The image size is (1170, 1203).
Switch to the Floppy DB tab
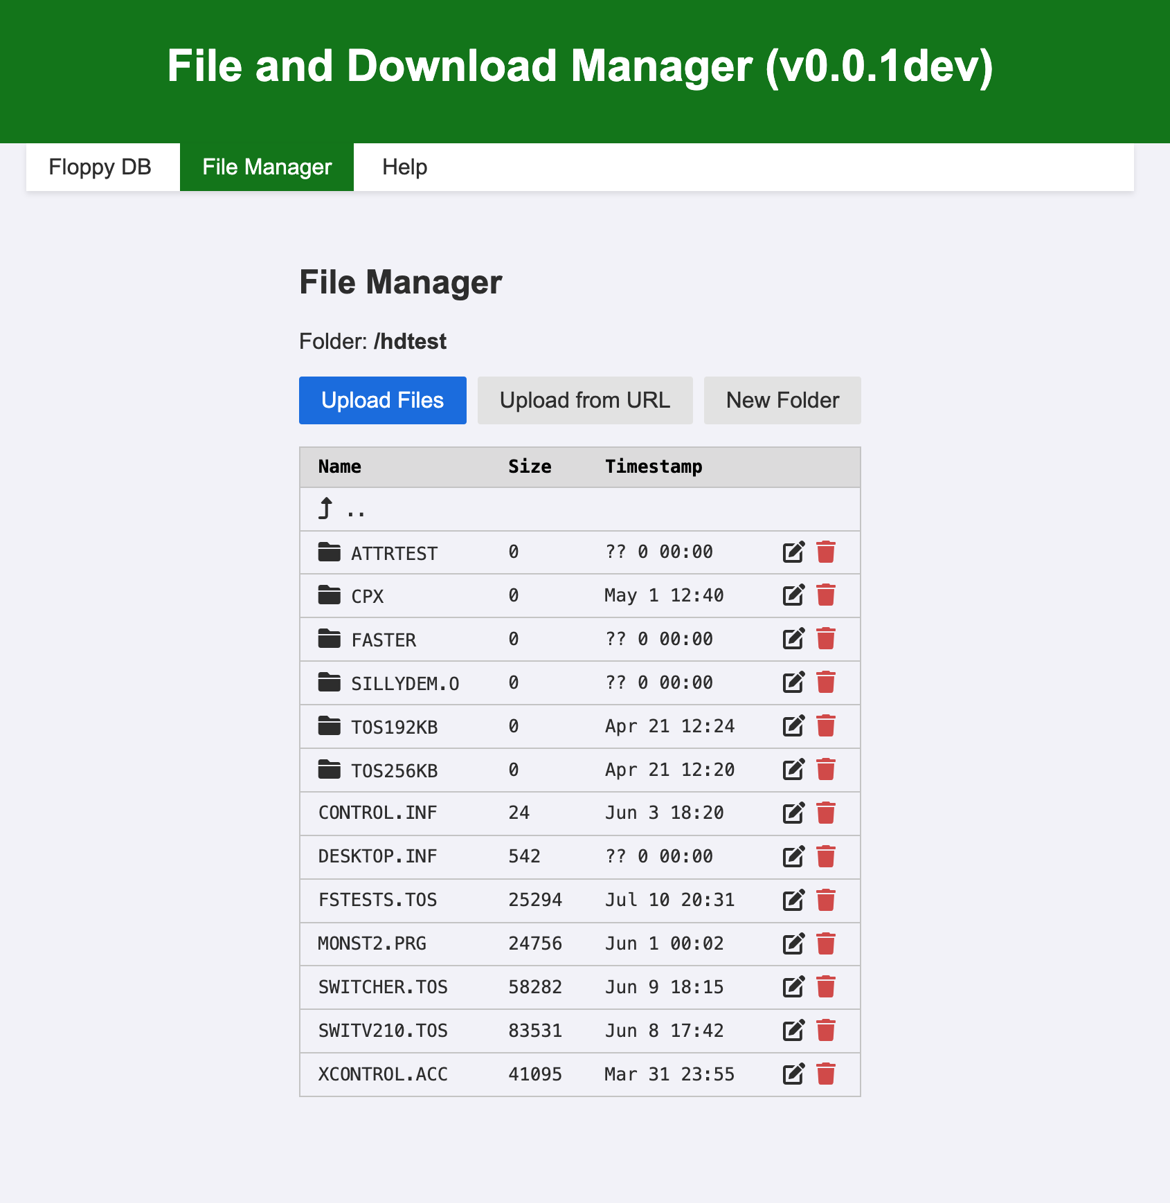100,167
